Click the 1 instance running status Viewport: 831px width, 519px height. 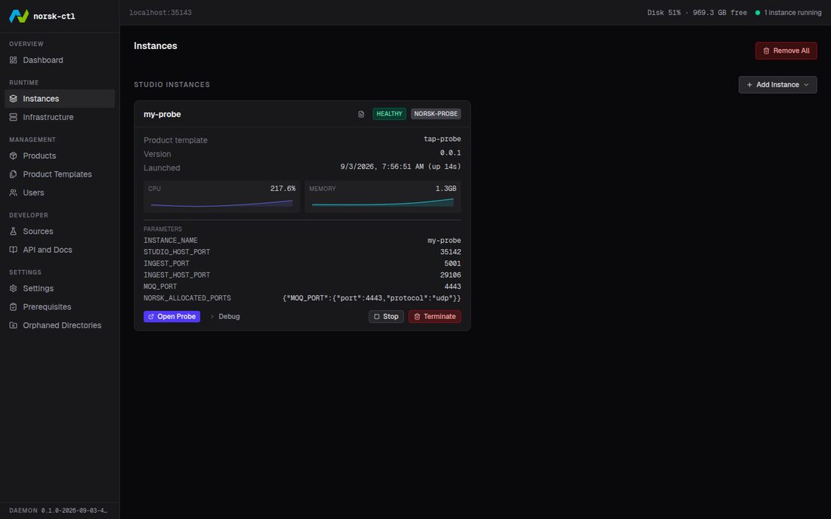(x=788, y=13)
